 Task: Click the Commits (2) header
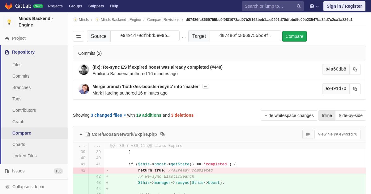(90, 53)
